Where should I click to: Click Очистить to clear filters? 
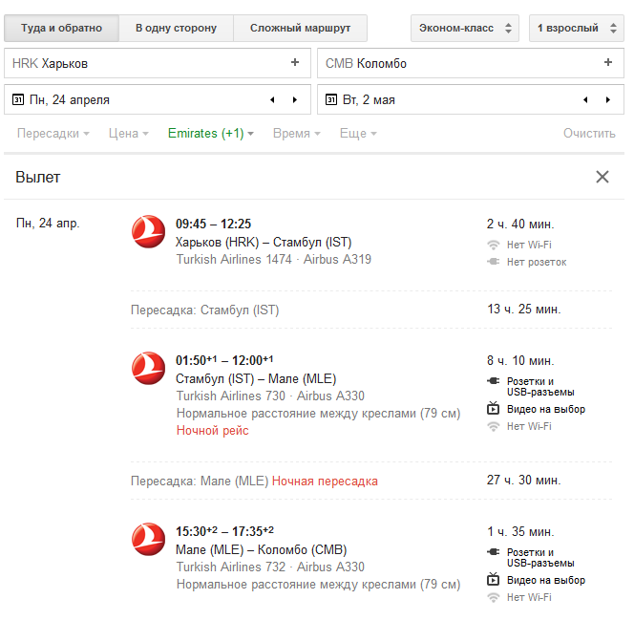[589, 134]
